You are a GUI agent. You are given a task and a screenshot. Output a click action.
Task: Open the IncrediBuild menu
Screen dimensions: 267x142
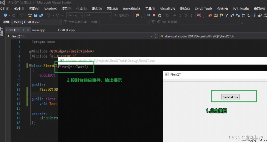click(131, 9)
